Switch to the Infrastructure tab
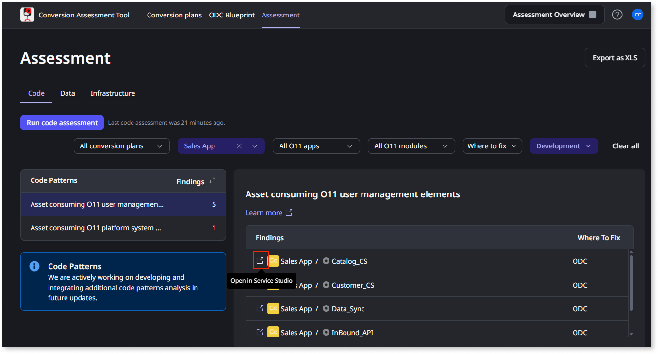The image size is (658, 354). click(113, 93)
